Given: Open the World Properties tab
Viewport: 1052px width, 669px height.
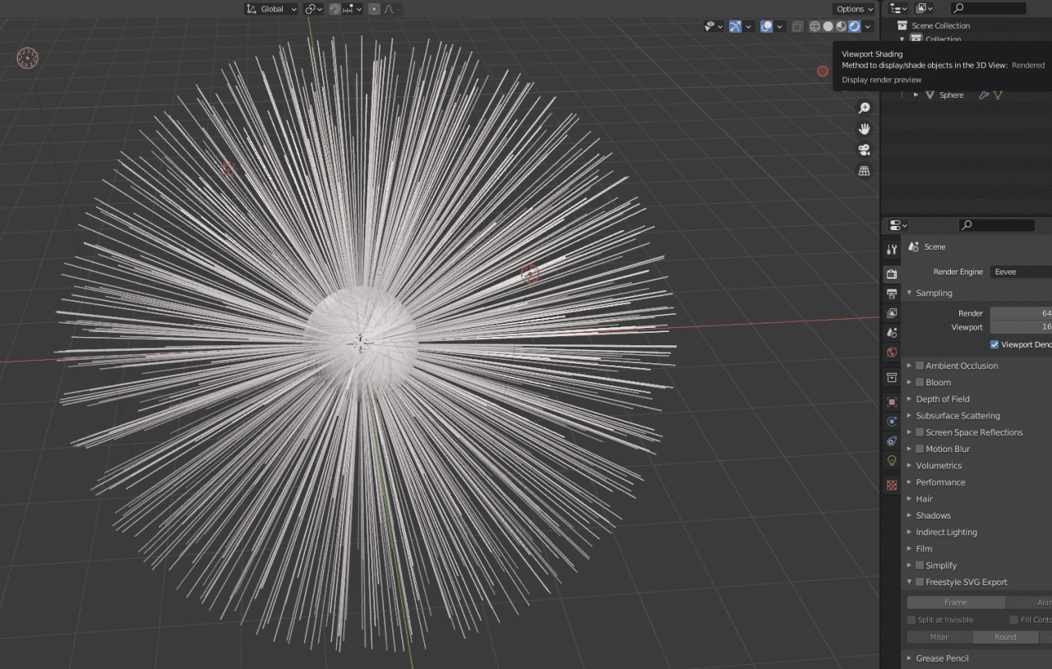Looking at the screenshot, I should coord(892,352).
